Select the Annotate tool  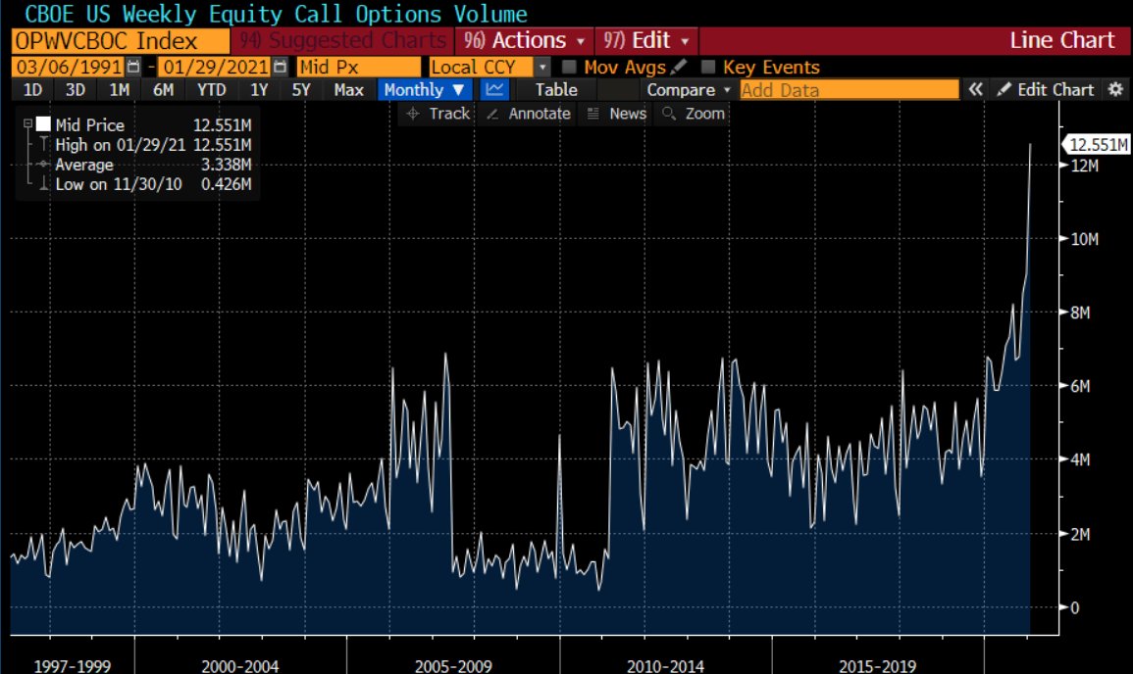pyautogui.click(x=528, y=114)
